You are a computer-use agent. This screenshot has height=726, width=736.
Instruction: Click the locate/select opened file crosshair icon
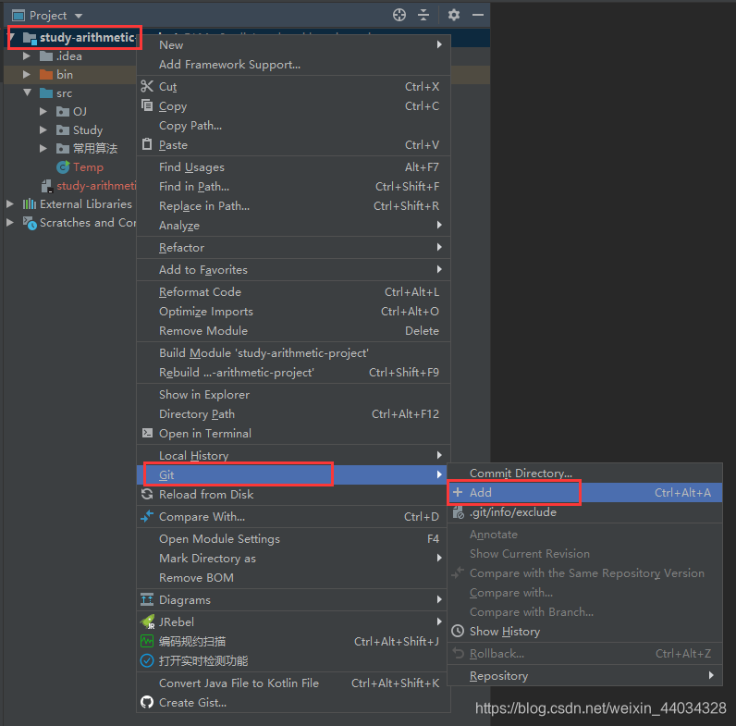399,15
